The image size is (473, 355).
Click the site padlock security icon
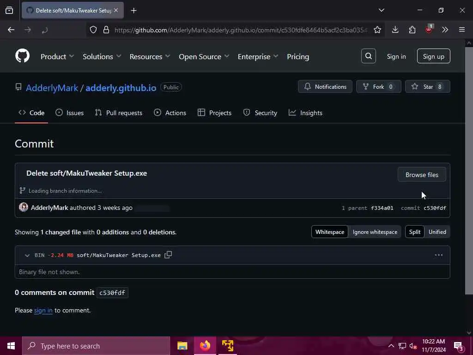coord(106,30)
